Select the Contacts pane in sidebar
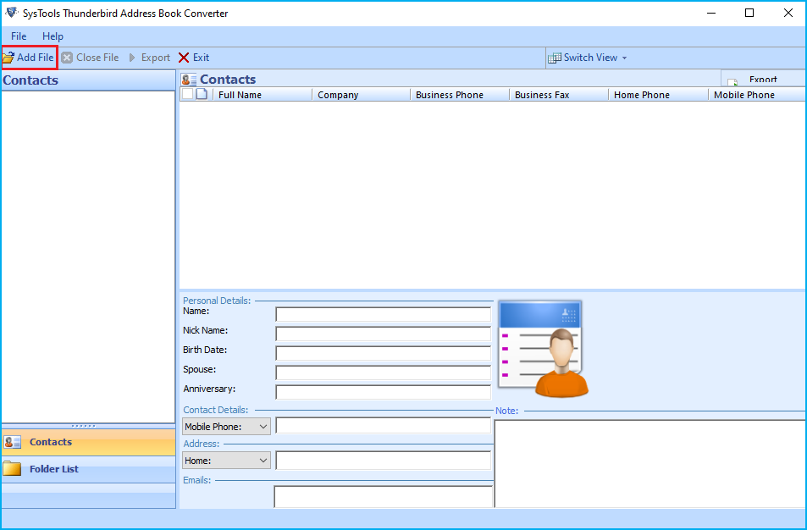807x530 pixels. 89,442
